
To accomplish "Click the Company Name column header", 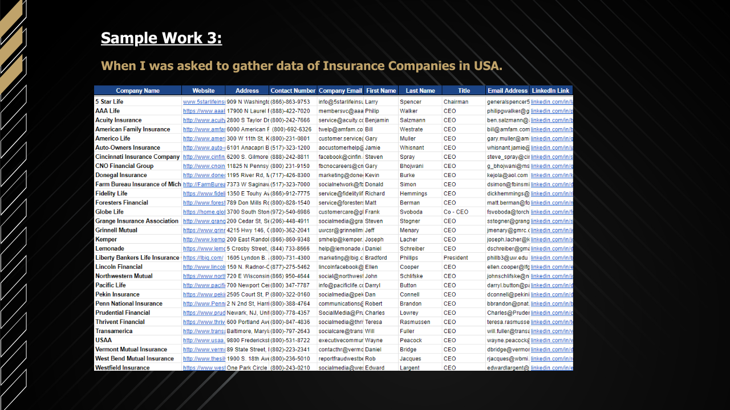I will (137, 91).
